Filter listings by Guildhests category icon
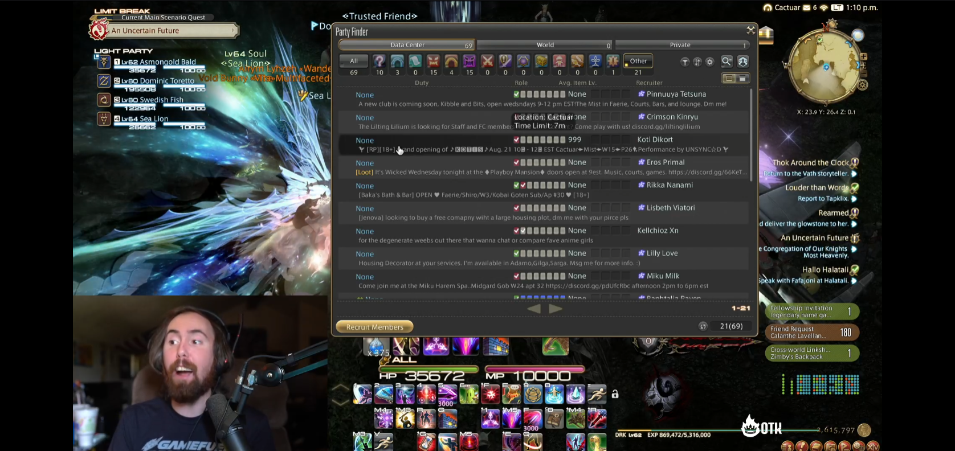Image resolution: width=955 pixels, height=451 pixels. [x=415, y=61]
